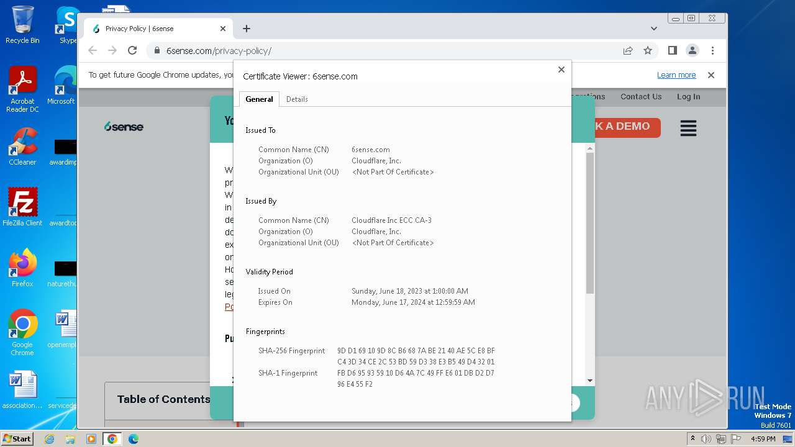Open a new tab with plus button
The width and height of the screenshot is (795, 447).
[247, 29]
